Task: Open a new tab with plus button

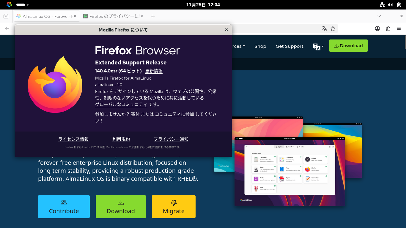Action: pos(153,16)
